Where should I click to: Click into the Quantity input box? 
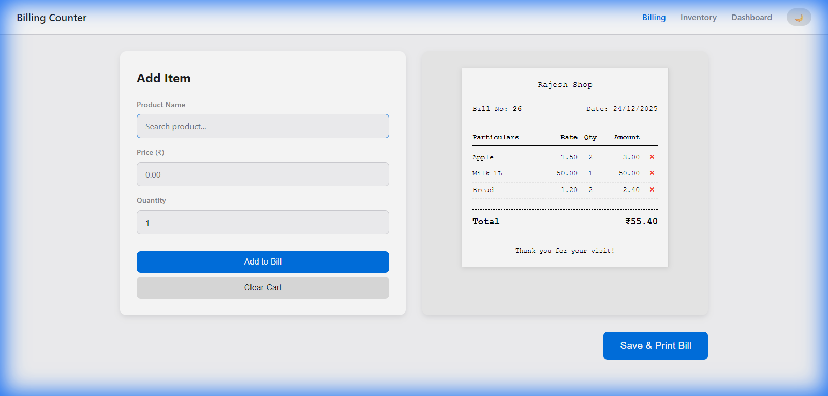(x=263, y=223)
